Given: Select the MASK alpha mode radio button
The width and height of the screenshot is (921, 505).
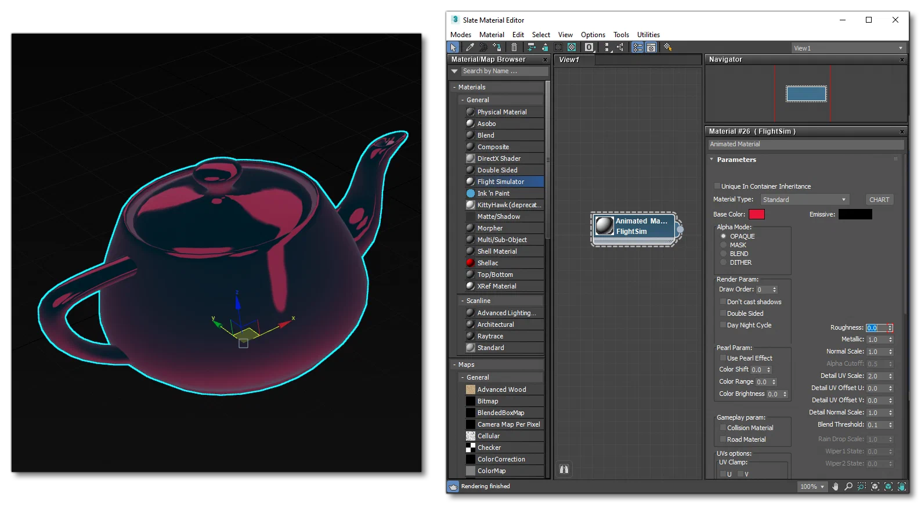Looking at the screenshot, I should click(x=723, y=245).
